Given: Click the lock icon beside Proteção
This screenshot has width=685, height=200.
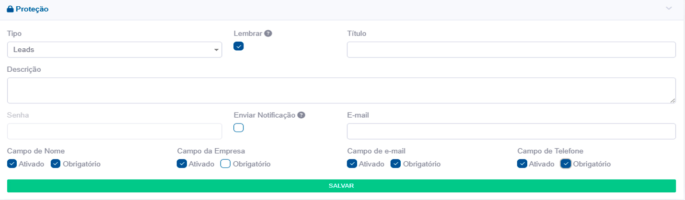Looking at the screenshot, I should pyautogui.click(x=11, y=9).
